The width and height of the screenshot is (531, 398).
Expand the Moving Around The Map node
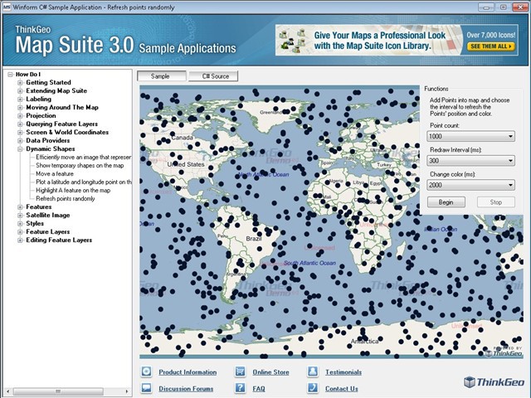coord(20,107)
